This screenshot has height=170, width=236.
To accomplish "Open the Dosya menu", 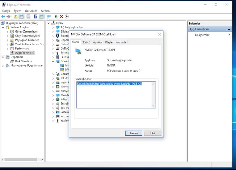I will pyautogui.click(x=6, y=11).
